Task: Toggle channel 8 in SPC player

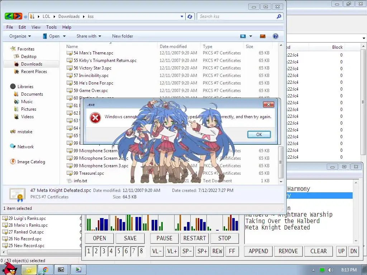Action: pos(141,251)
